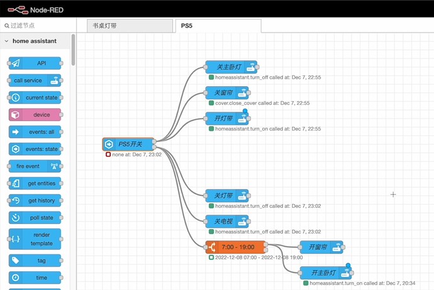Select the pink device palette node

[x=35, y=115]
